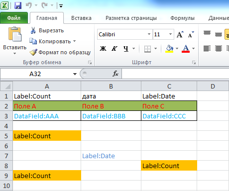
Task: Open redo history dropdown arrow
Action: (x=52, y=5)
